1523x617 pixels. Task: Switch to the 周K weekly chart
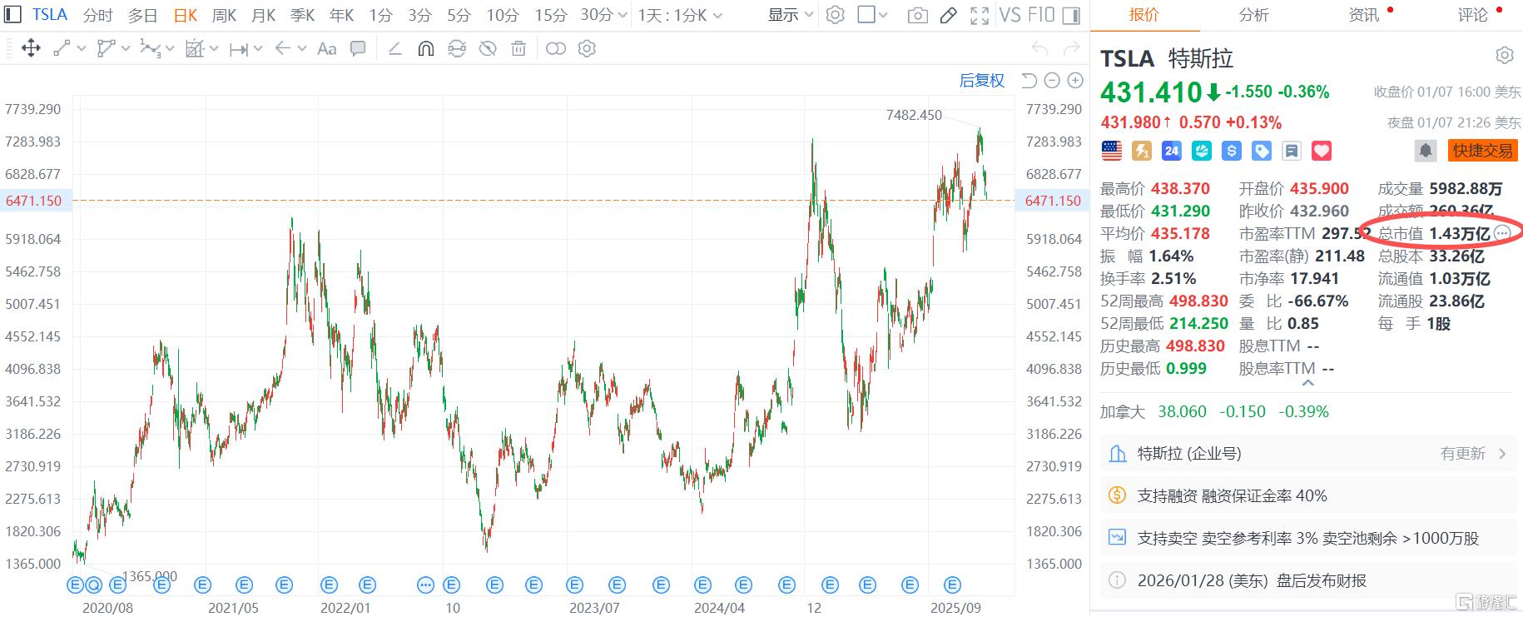click(x=224, y=15)
